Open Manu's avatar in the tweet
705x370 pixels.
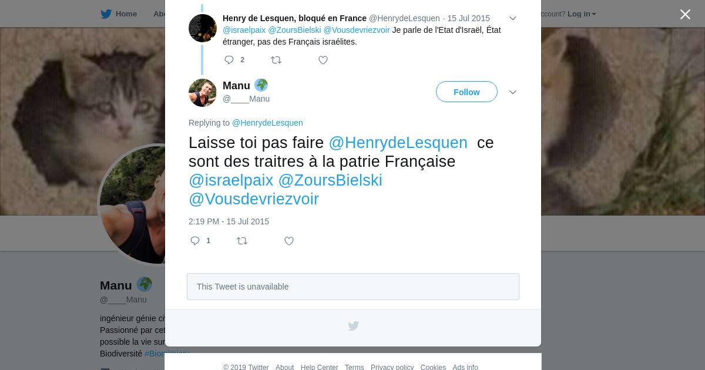click(203, 93)
